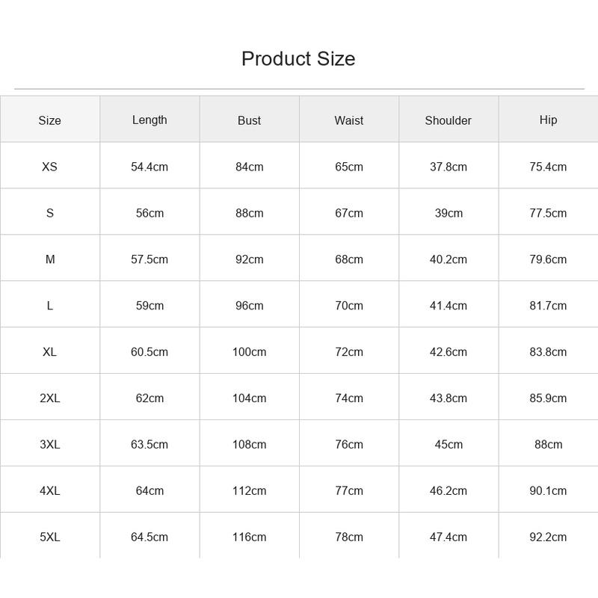The width and height of the screenshot is (598, 598).
Task: Select the 64cm length cell
Action: tap(149, 490)
